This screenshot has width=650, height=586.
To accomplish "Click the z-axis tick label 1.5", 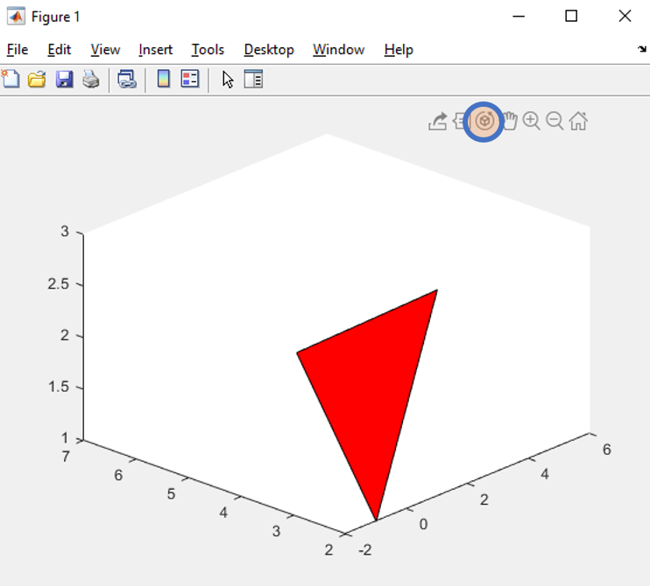I will pos(58,387).
